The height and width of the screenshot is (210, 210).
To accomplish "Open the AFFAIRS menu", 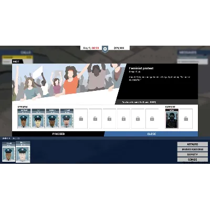I will [193, 144].
